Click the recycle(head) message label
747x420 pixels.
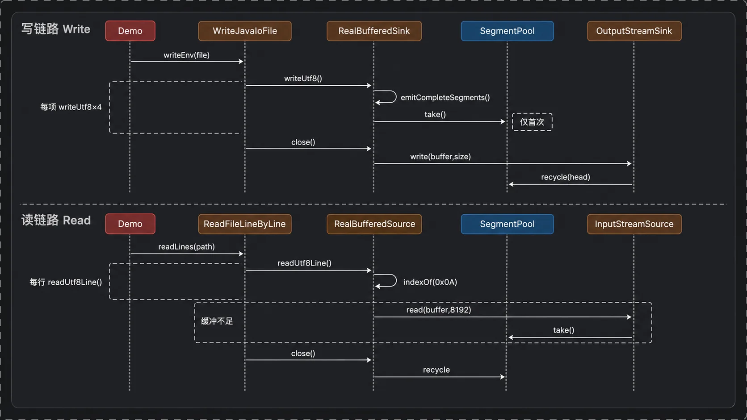pos(566,177)
